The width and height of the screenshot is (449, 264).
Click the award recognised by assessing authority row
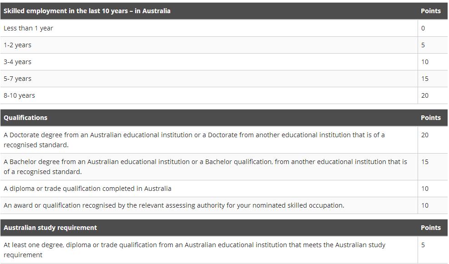[x=224, y=205]
